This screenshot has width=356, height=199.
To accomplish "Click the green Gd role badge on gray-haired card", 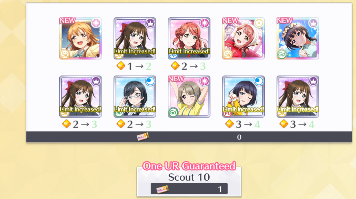I will 173,112.
